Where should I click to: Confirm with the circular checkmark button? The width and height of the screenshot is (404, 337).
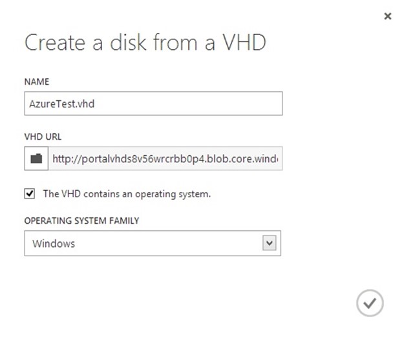[370, 303]
